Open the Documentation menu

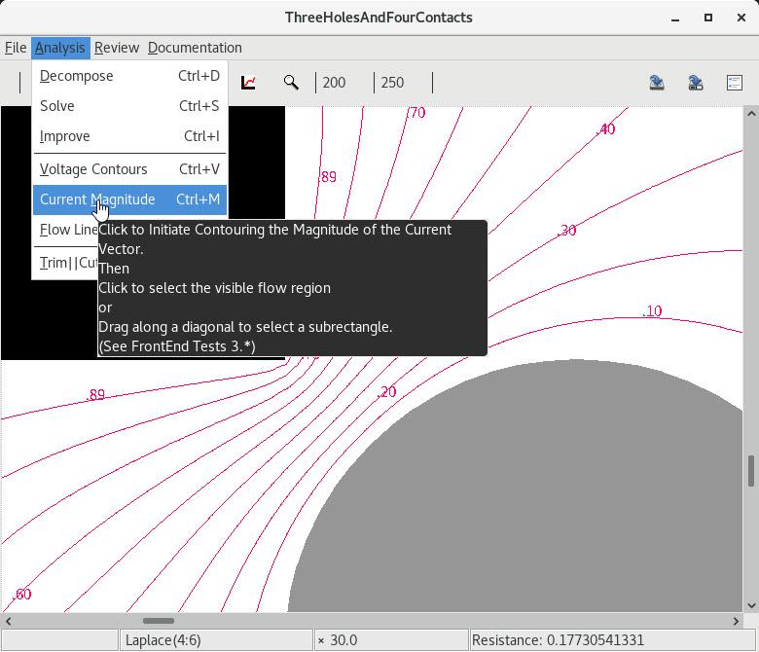195,48
